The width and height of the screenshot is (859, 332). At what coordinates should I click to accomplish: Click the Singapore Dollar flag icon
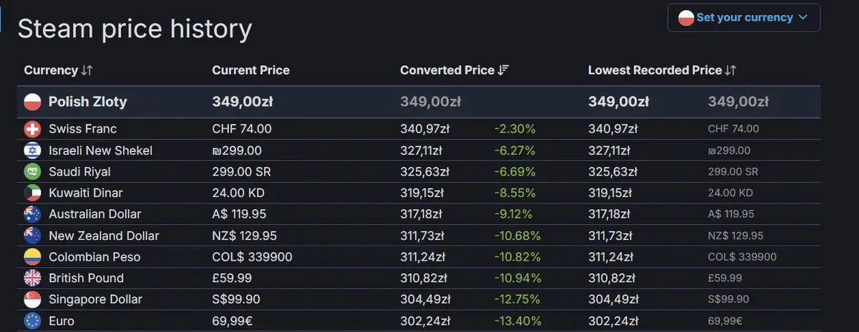[32, 300]
